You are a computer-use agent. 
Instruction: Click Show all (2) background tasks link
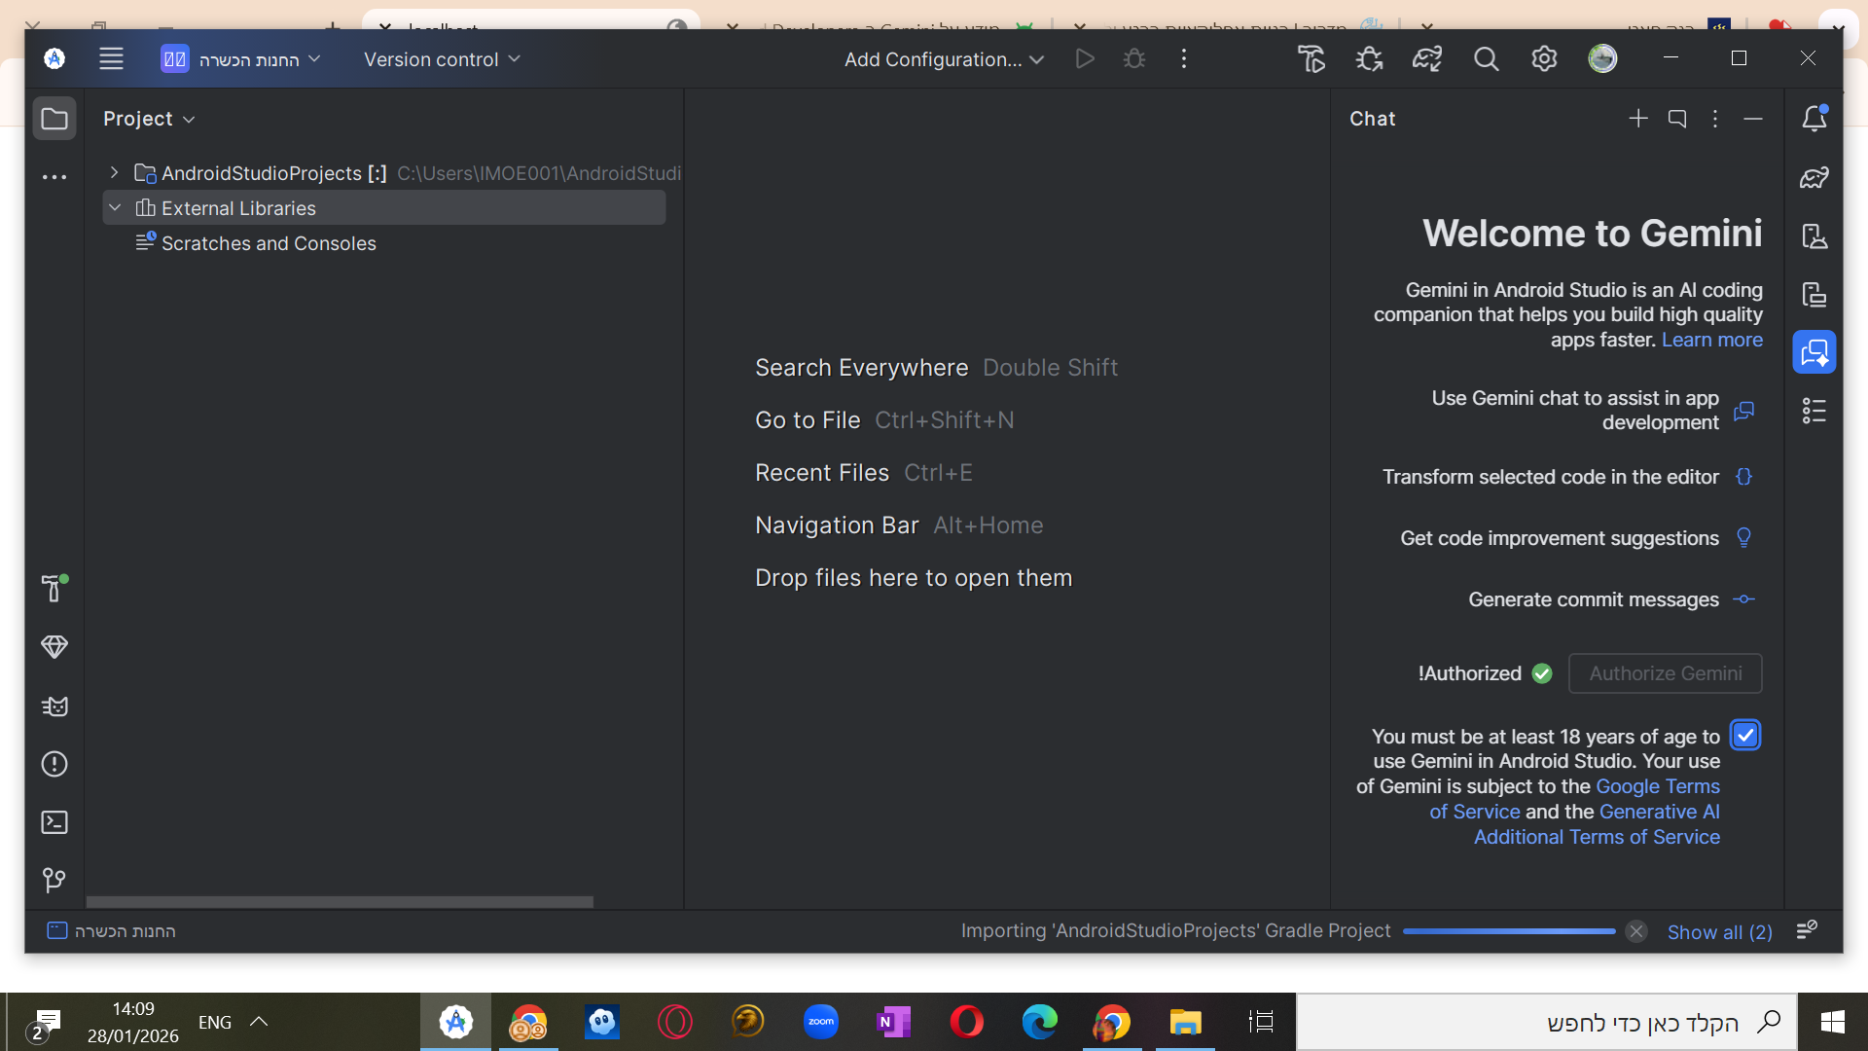point(1719,932)
